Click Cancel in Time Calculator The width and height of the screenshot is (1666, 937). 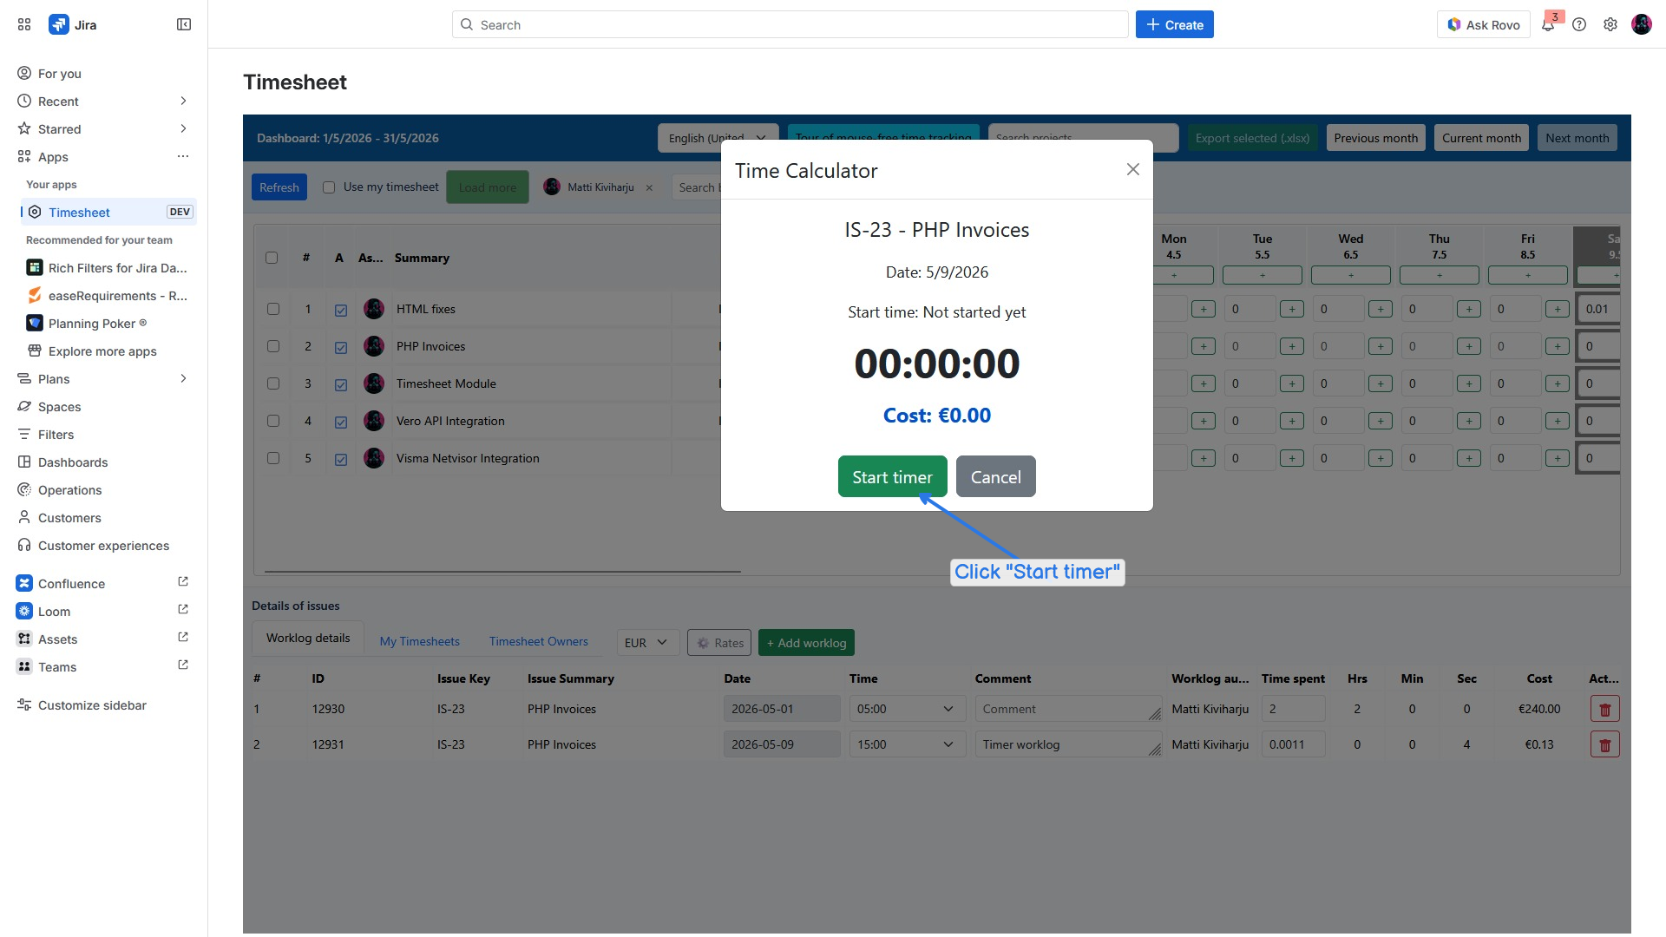[995, 476]
